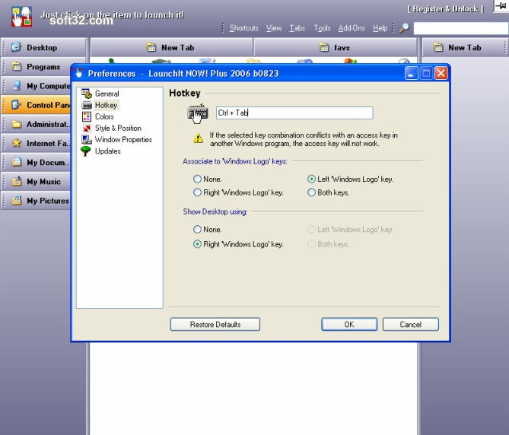Screen dimensions: 509x435
Task: Switch to the first New Tab
Action: (171, 47)
